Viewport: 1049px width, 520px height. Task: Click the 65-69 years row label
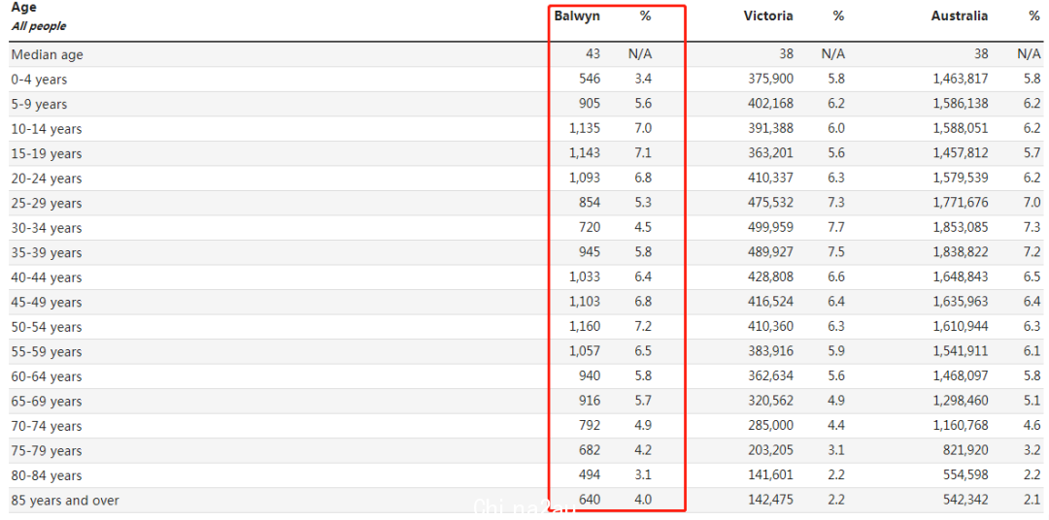pos(47,402)
